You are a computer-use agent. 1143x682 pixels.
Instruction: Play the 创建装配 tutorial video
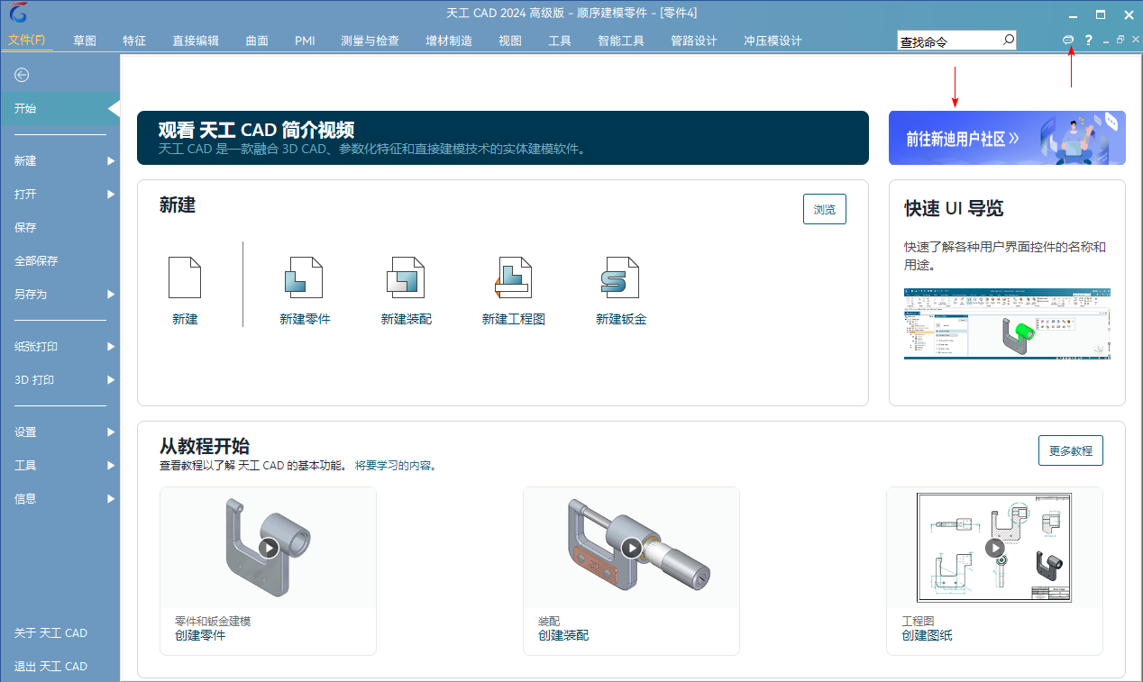[631, 548]
